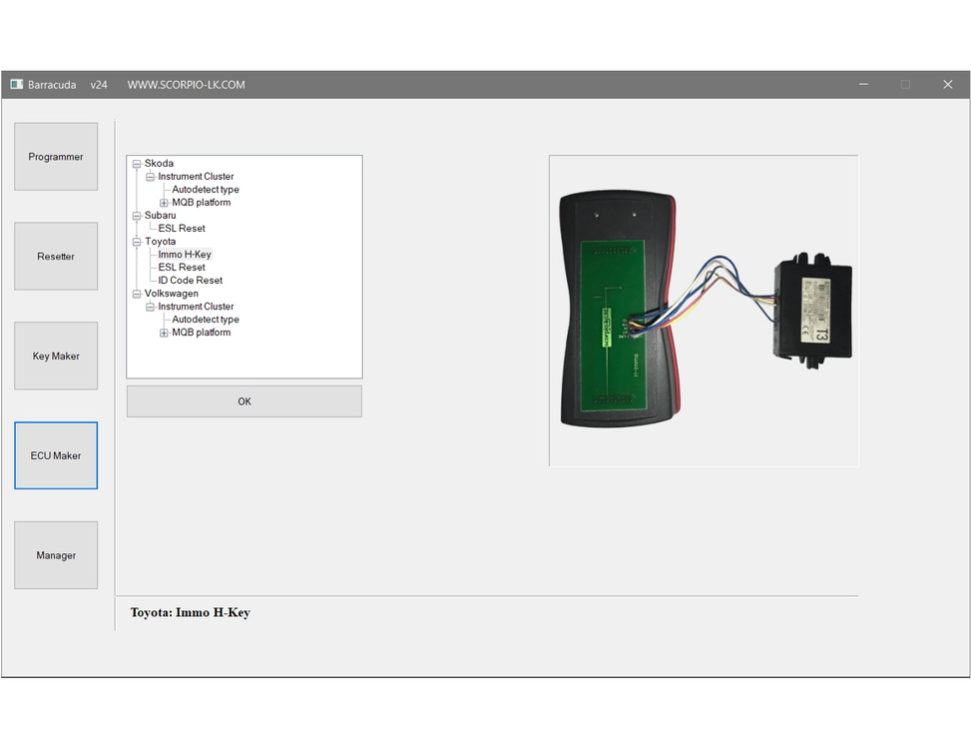The height and width of the screenshot is (749, 971).
Task: Select MQB platform label under Volkswagen
Action: pos(202,333)
